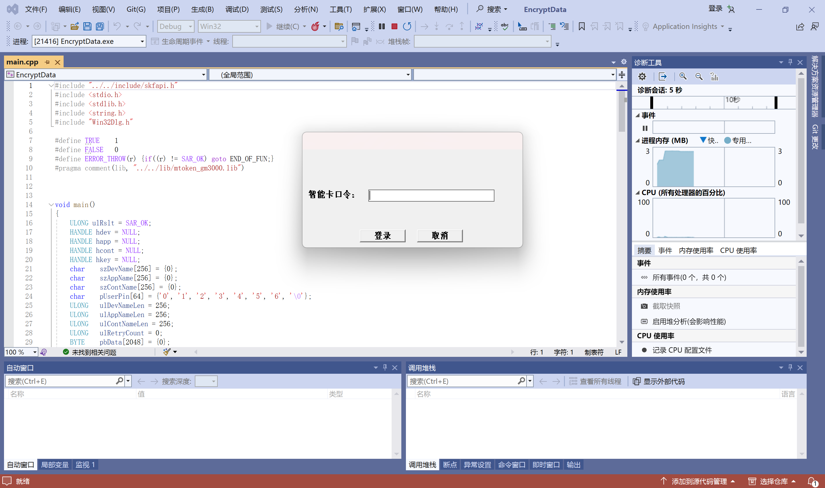
Task: Open the process EncryptData.exe dropdown
Action: point(142,42)
